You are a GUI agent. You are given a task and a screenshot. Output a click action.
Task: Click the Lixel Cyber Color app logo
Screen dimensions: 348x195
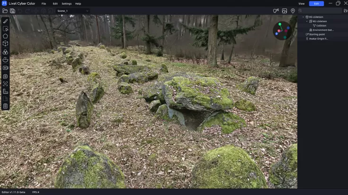tap(4, 3)
